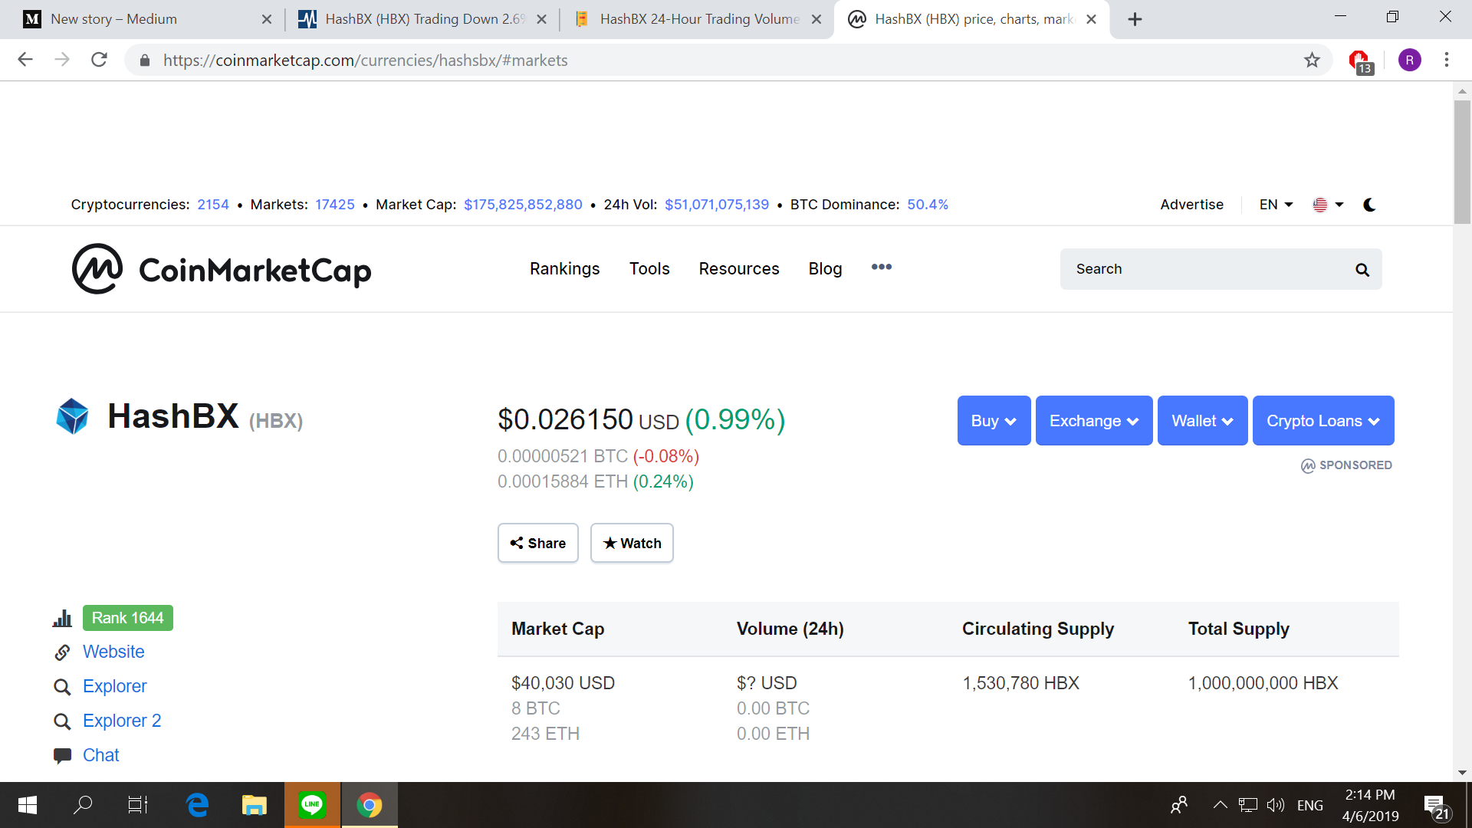Screen dimensions: 1472x828
Task: Open the three-dots more menu
Action: point(882,267)
